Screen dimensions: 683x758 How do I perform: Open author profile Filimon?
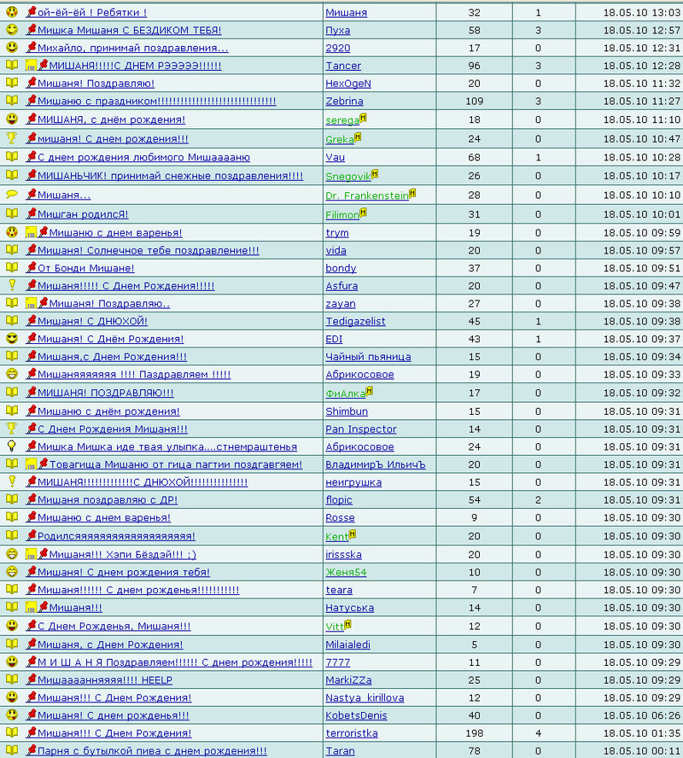coord(342,215)
